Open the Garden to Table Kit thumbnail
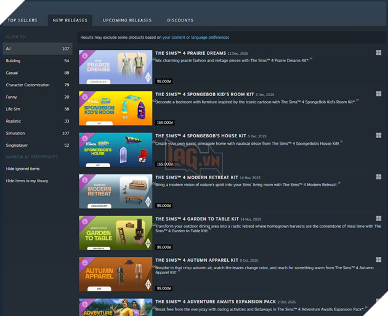Image resolution: width=388 pixels, height=316 pixels. pyautogui.click(x=115, y=233)
